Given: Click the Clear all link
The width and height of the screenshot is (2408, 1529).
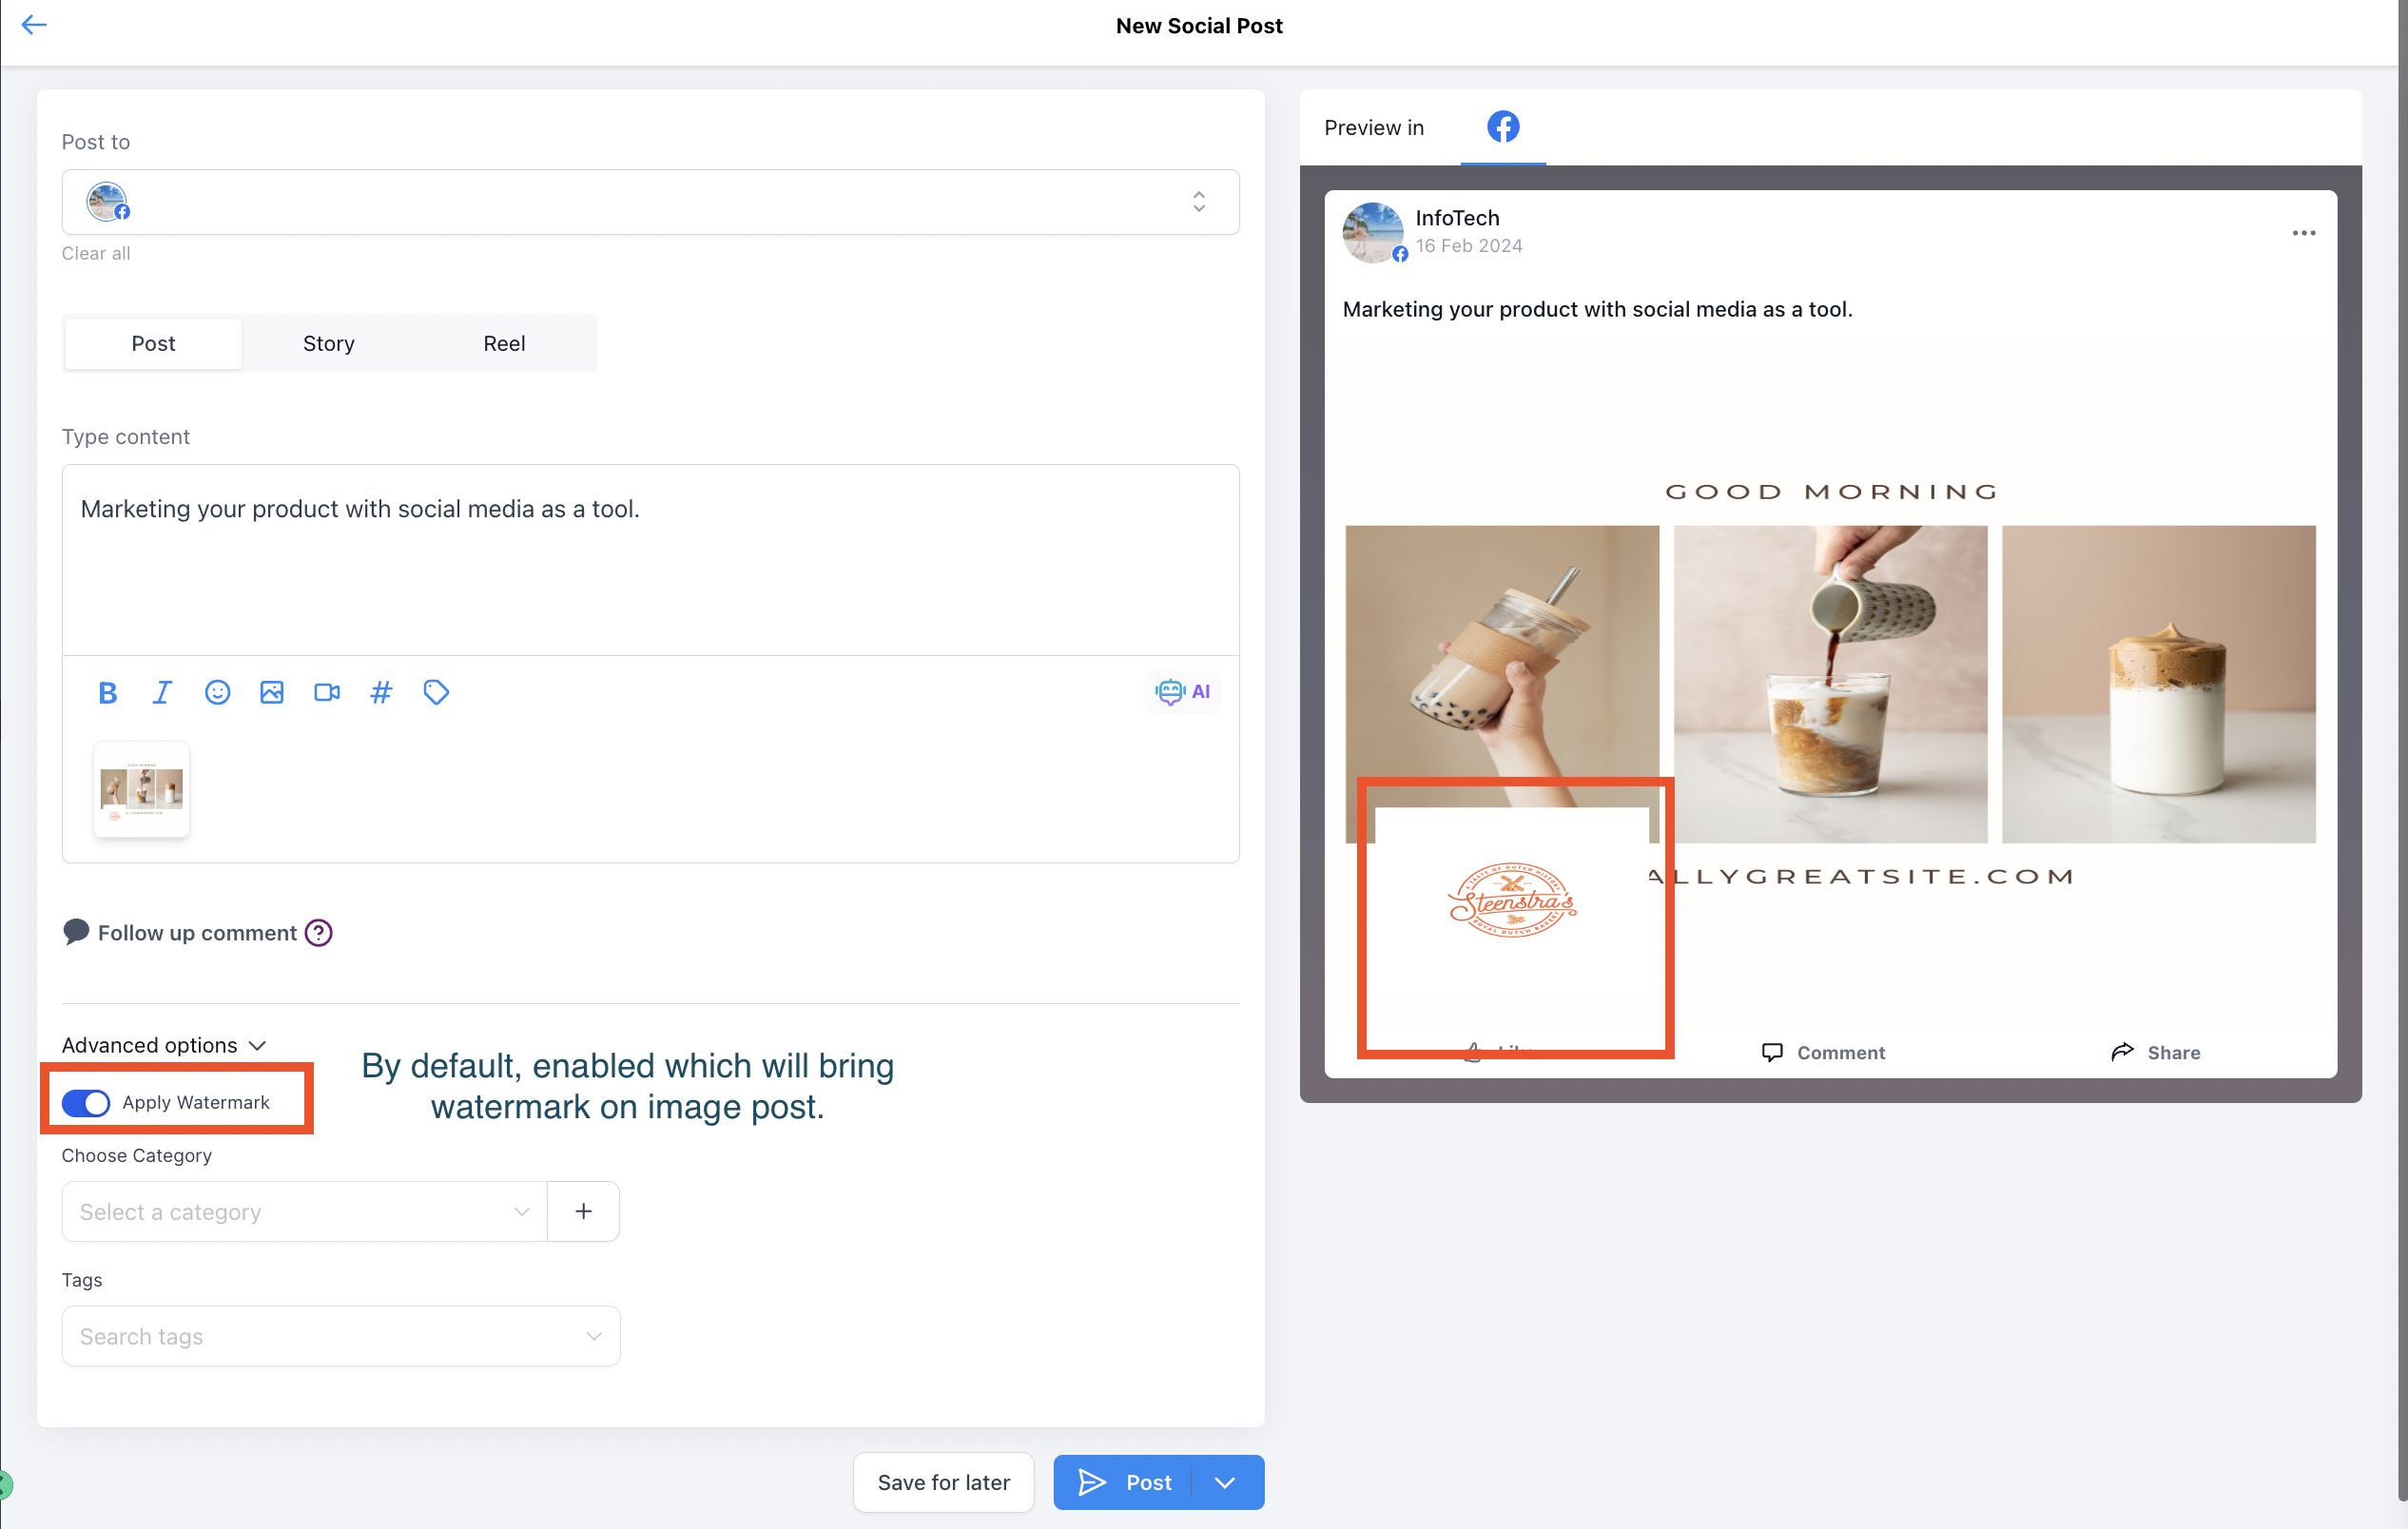Looking at the screenshot, I should point(96,253).
